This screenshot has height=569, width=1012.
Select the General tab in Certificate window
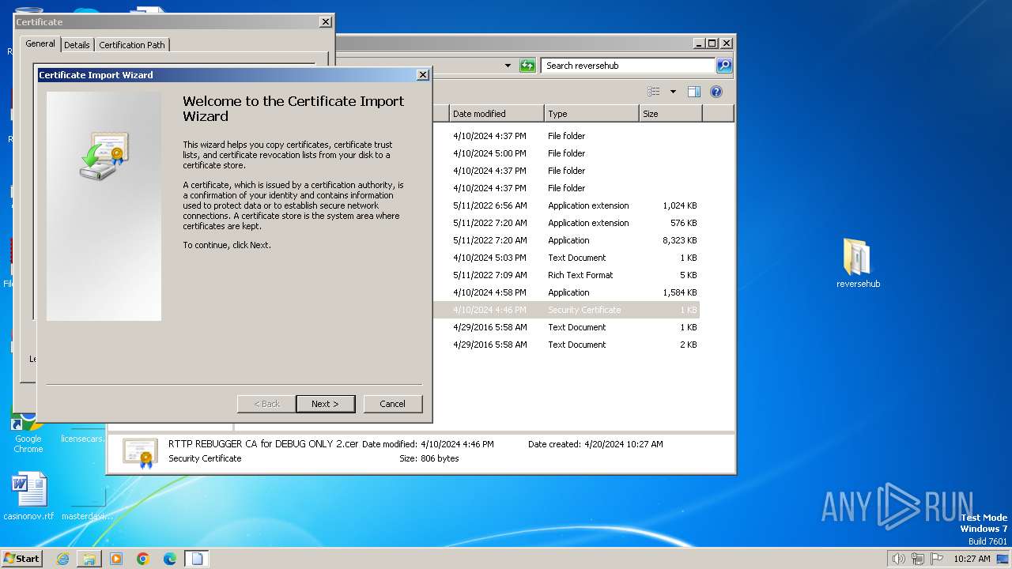pyautogui.click(x=40, y=43)
